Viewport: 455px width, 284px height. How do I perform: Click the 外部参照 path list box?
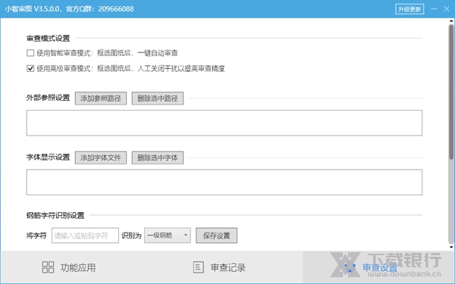click(x=224, y=123)
